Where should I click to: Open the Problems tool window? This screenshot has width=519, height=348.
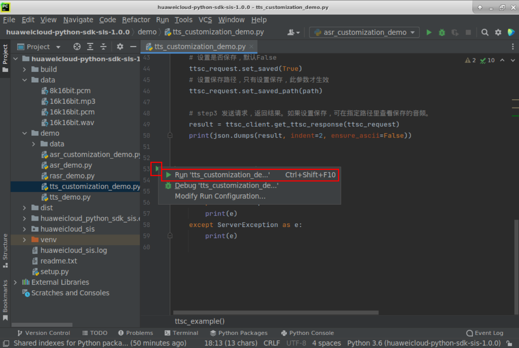coord(135,333)
